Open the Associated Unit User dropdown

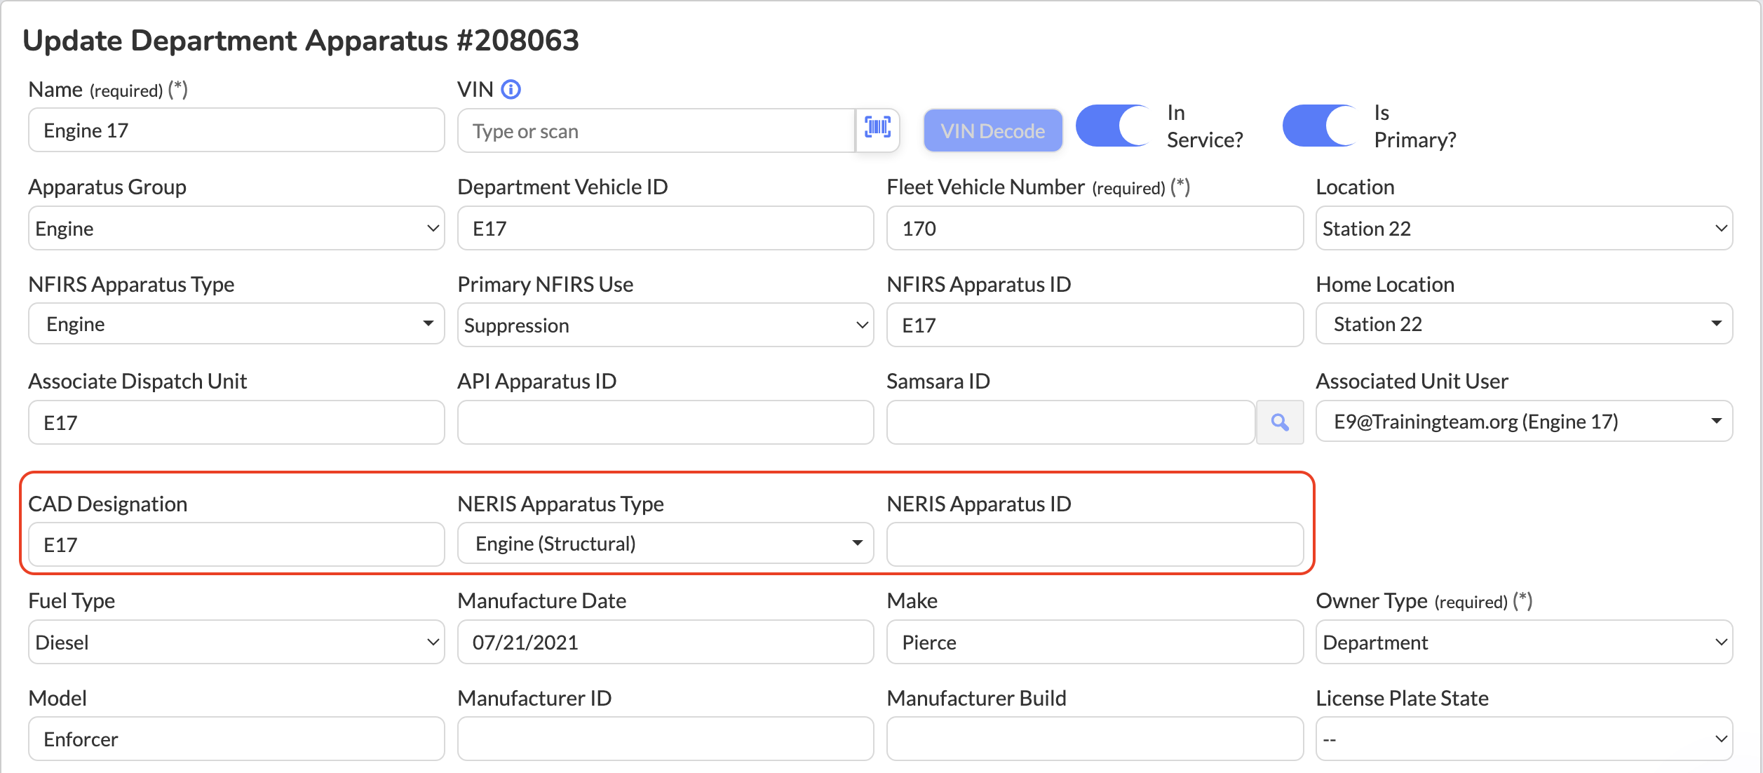pos(1523,422)
